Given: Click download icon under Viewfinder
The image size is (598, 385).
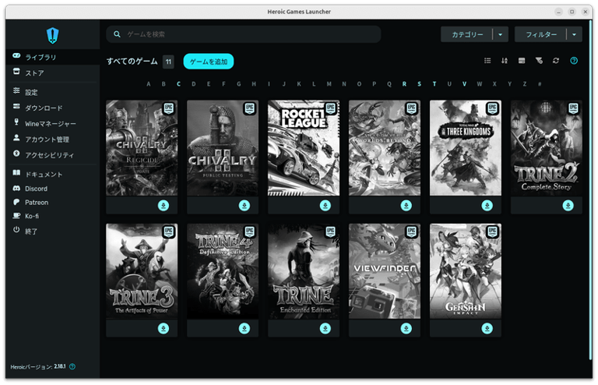Looking at the screenshot, I should [406, 329].
